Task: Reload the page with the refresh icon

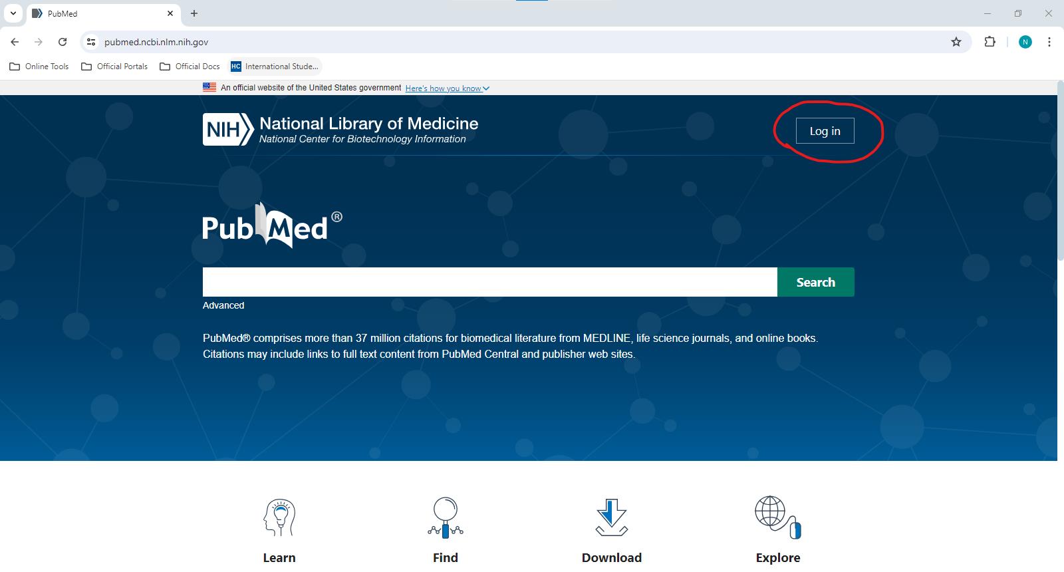Action: (x=63, y=42)
